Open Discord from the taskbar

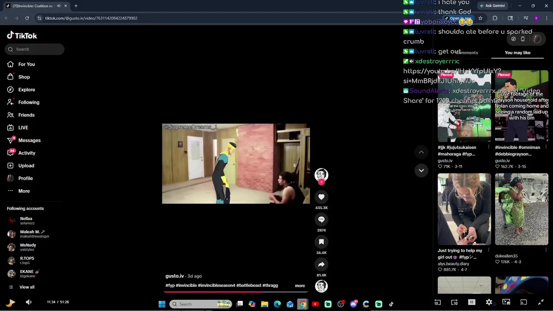[353, 304]
